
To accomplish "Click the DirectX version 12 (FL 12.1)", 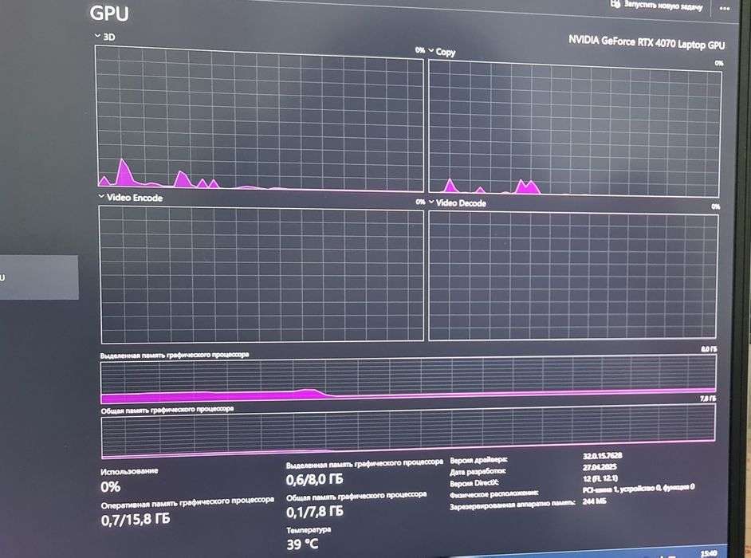I will [600, 478].
